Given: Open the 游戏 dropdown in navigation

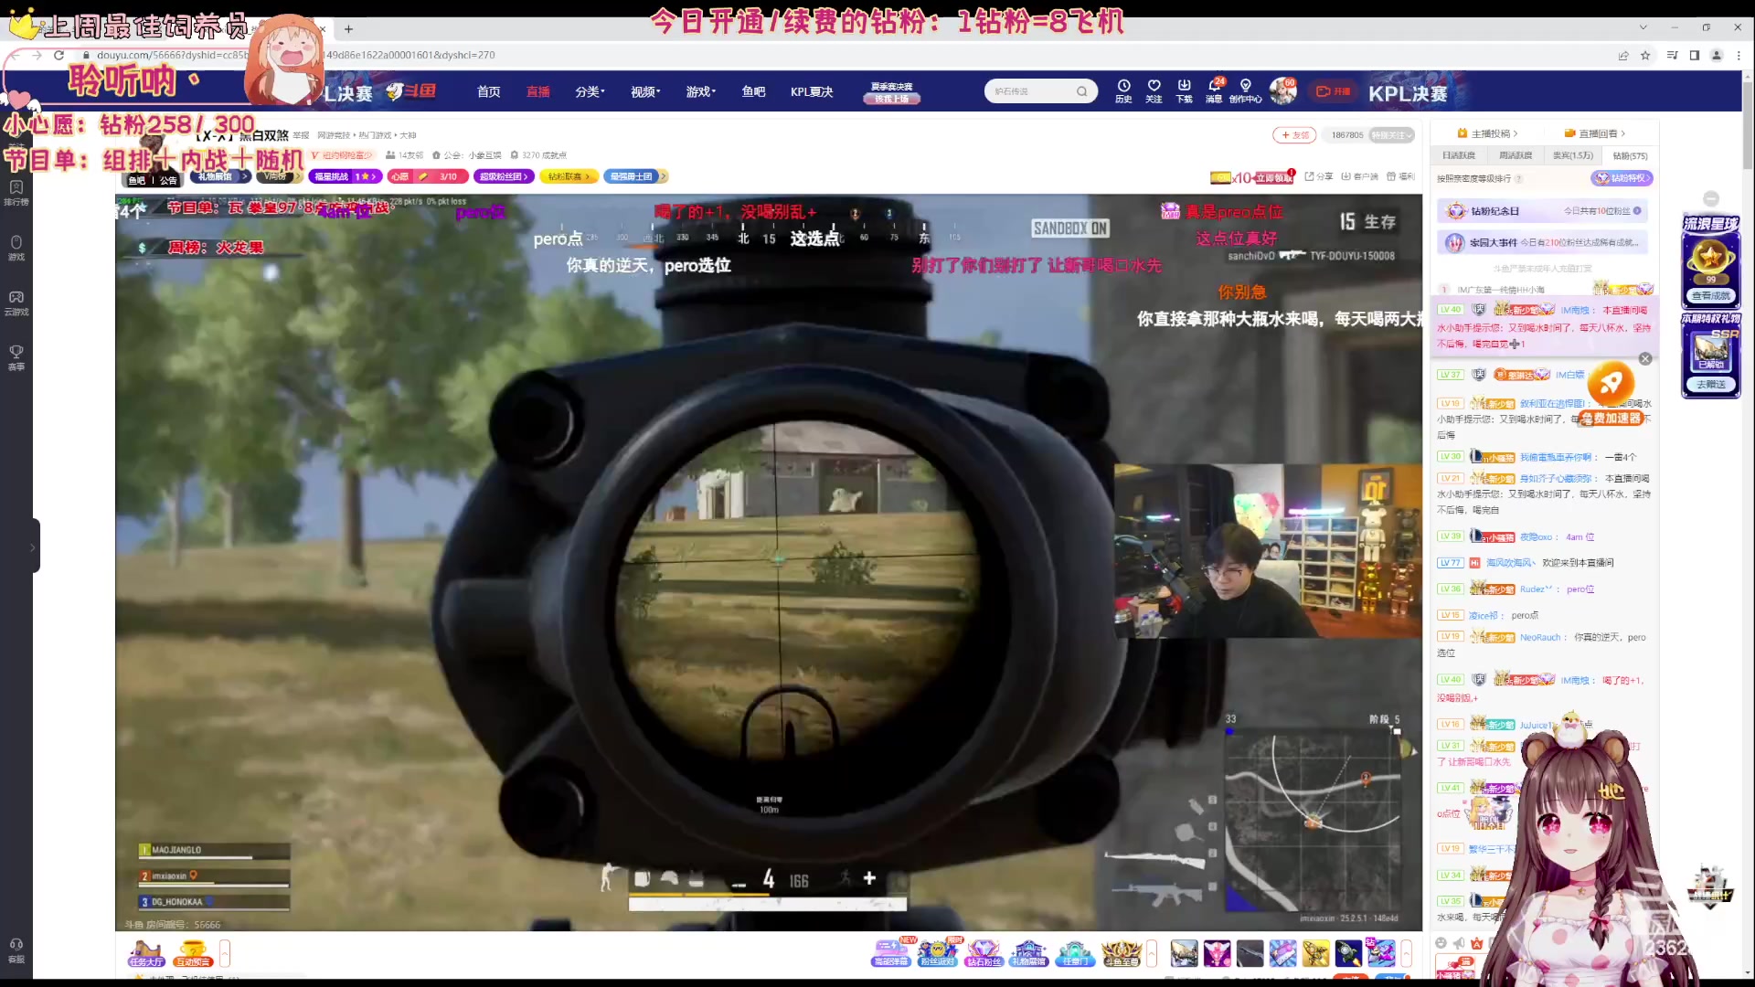Looking at the screenshot, I should (x=701, y=91).
